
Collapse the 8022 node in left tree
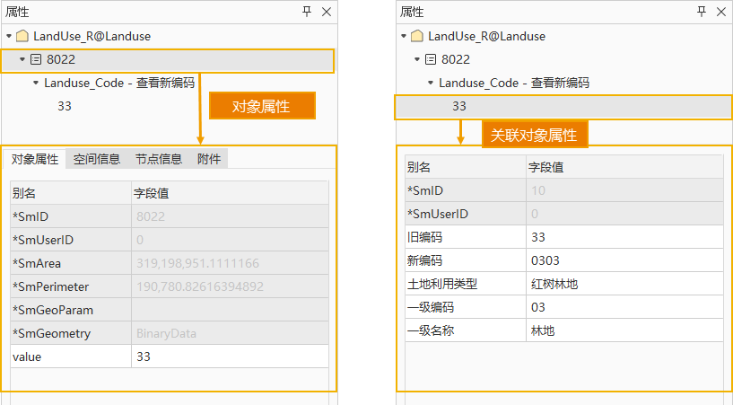[x=22, y=60]
